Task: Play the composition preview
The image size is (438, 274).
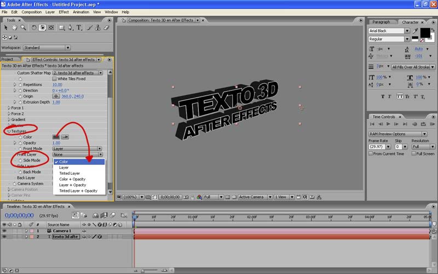Action: (x=388, y=124)
